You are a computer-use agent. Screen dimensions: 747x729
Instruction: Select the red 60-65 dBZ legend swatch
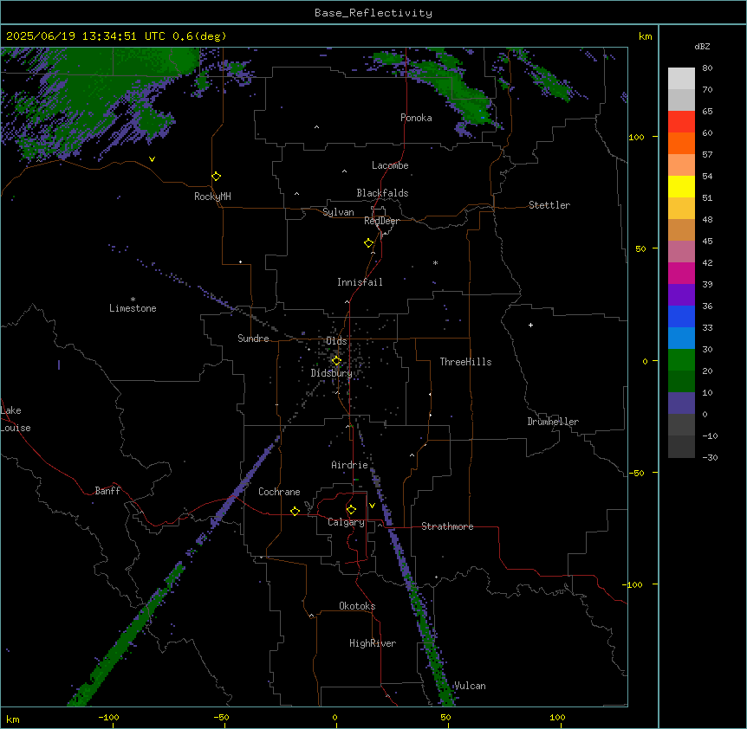tap(681, 122)
